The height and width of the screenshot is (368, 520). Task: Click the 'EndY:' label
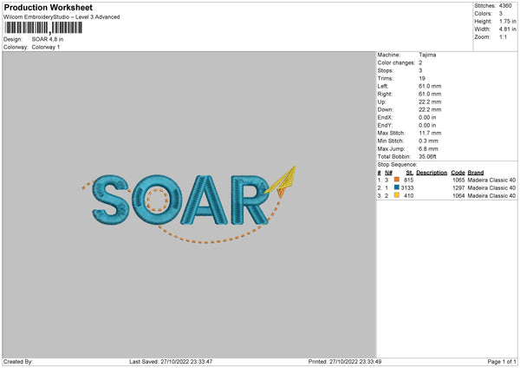(x=385, y=125)
